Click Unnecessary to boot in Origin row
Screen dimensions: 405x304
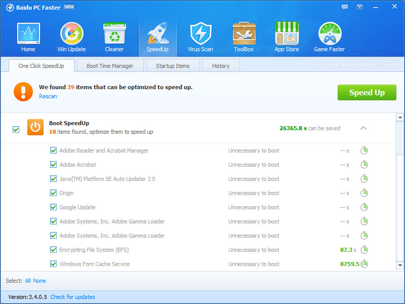point(254,193)
